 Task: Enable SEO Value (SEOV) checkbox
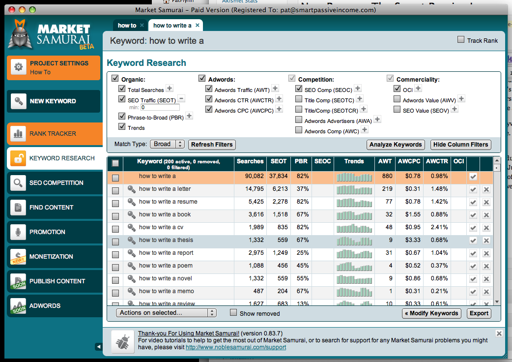[397, 109]
